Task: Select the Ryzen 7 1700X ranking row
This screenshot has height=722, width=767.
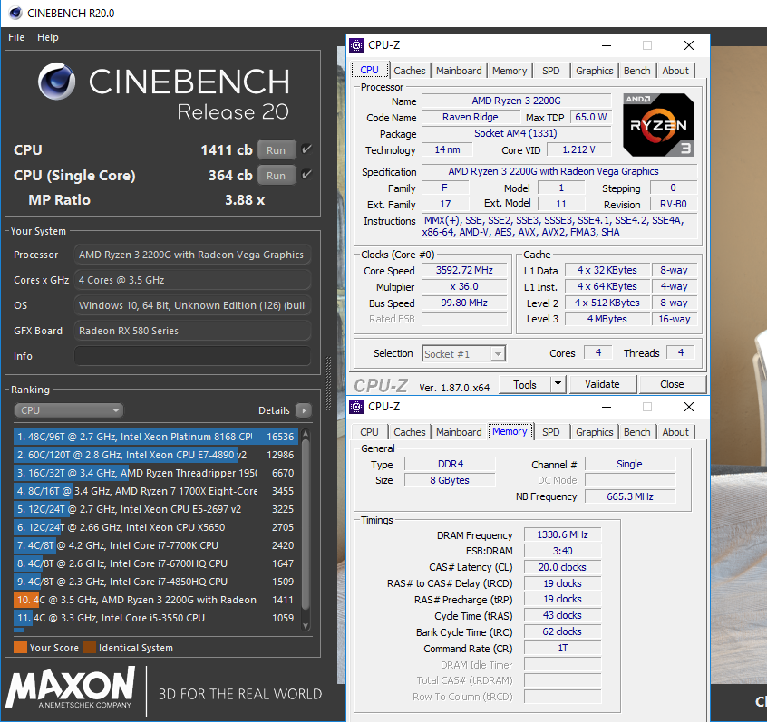Action: pos(156,491)
